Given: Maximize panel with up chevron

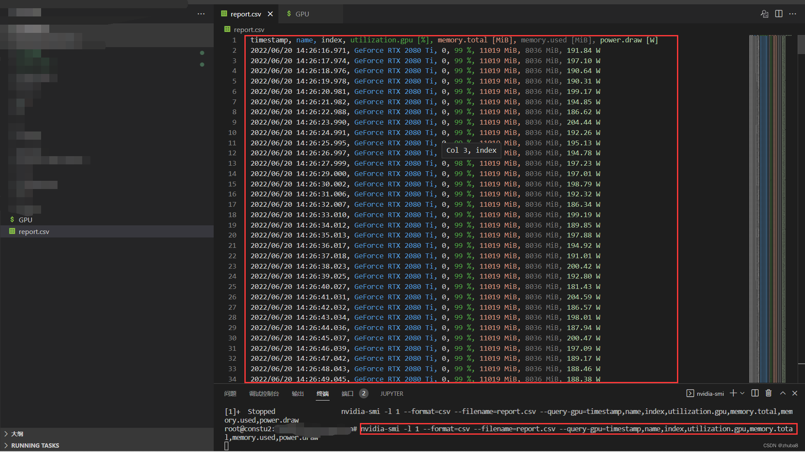Looking at the screenshot, I should coord(783,393).
